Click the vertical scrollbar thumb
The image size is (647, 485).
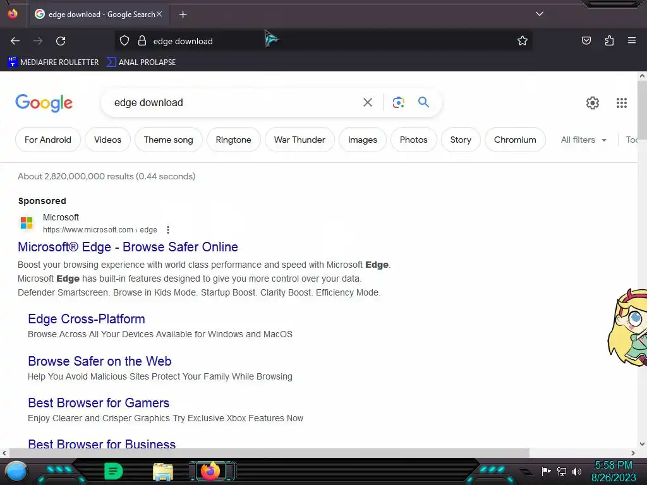coord(642,111)
